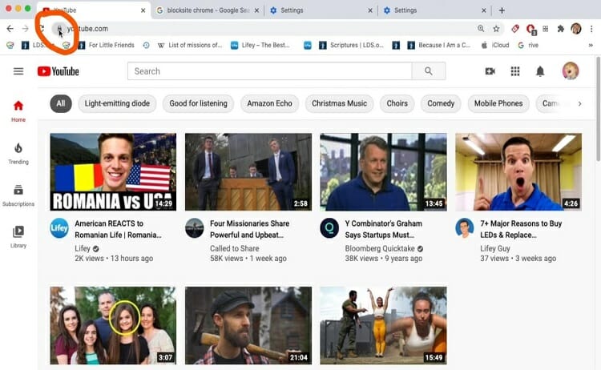Play 7+ Major Reasons LEDs thumbnail
The height and width of the screenshot is (370, 601).
coord(518,172)
